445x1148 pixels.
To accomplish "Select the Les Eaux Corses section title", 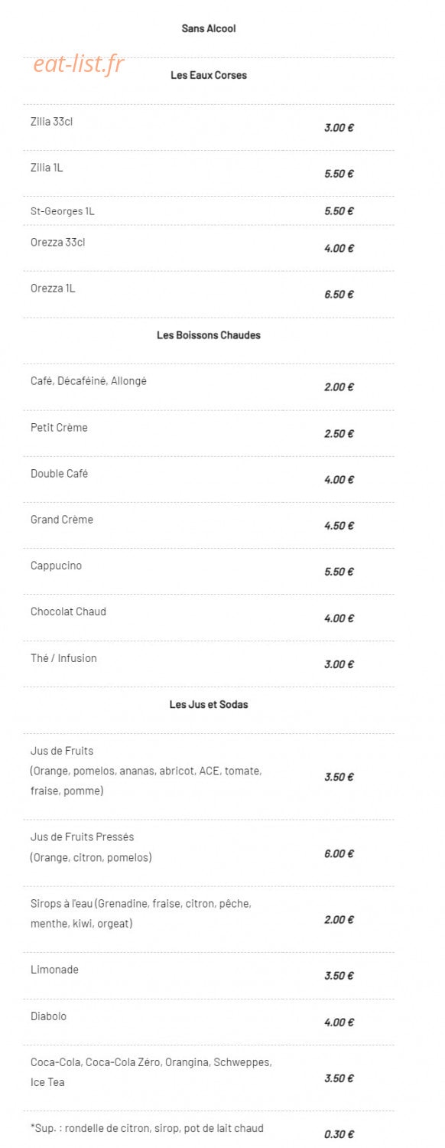I will [209, 75].
